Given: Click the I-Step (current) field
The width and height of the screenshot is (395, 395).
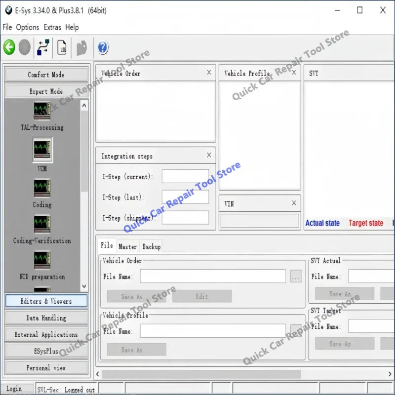Looking at the screenshot, I should pyautogui.click(x=186, y=176).
